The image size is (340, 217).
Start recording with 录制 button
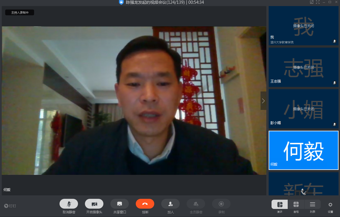pyautogui.click(x=221, y=204)
